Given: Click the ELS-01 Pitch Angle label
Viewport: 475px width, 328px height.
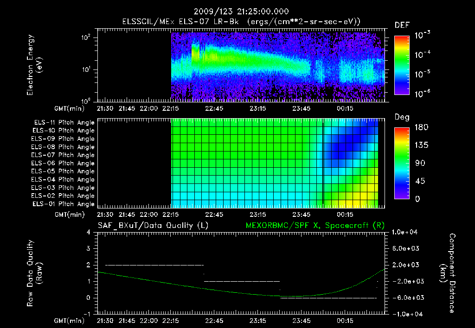Looking at the screenshot, I should tap(64, 204).
